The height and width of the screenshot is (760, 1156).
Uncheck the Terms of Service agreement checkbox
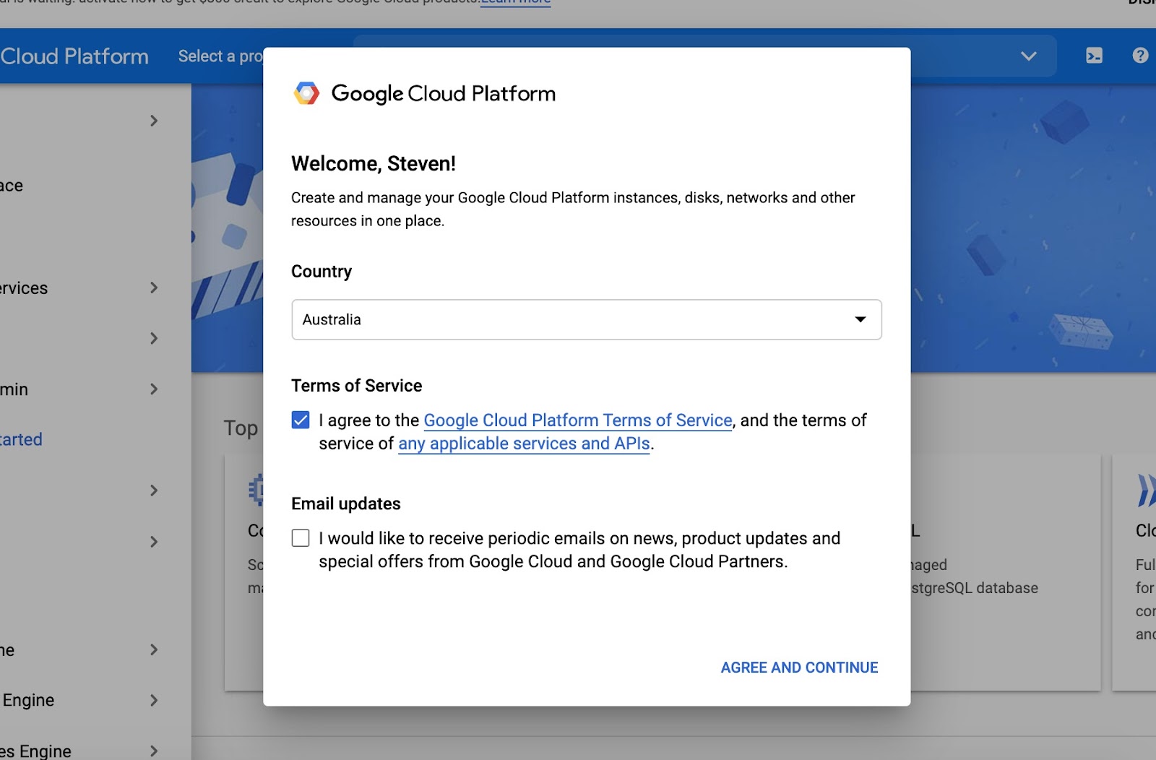click(301, 420)
